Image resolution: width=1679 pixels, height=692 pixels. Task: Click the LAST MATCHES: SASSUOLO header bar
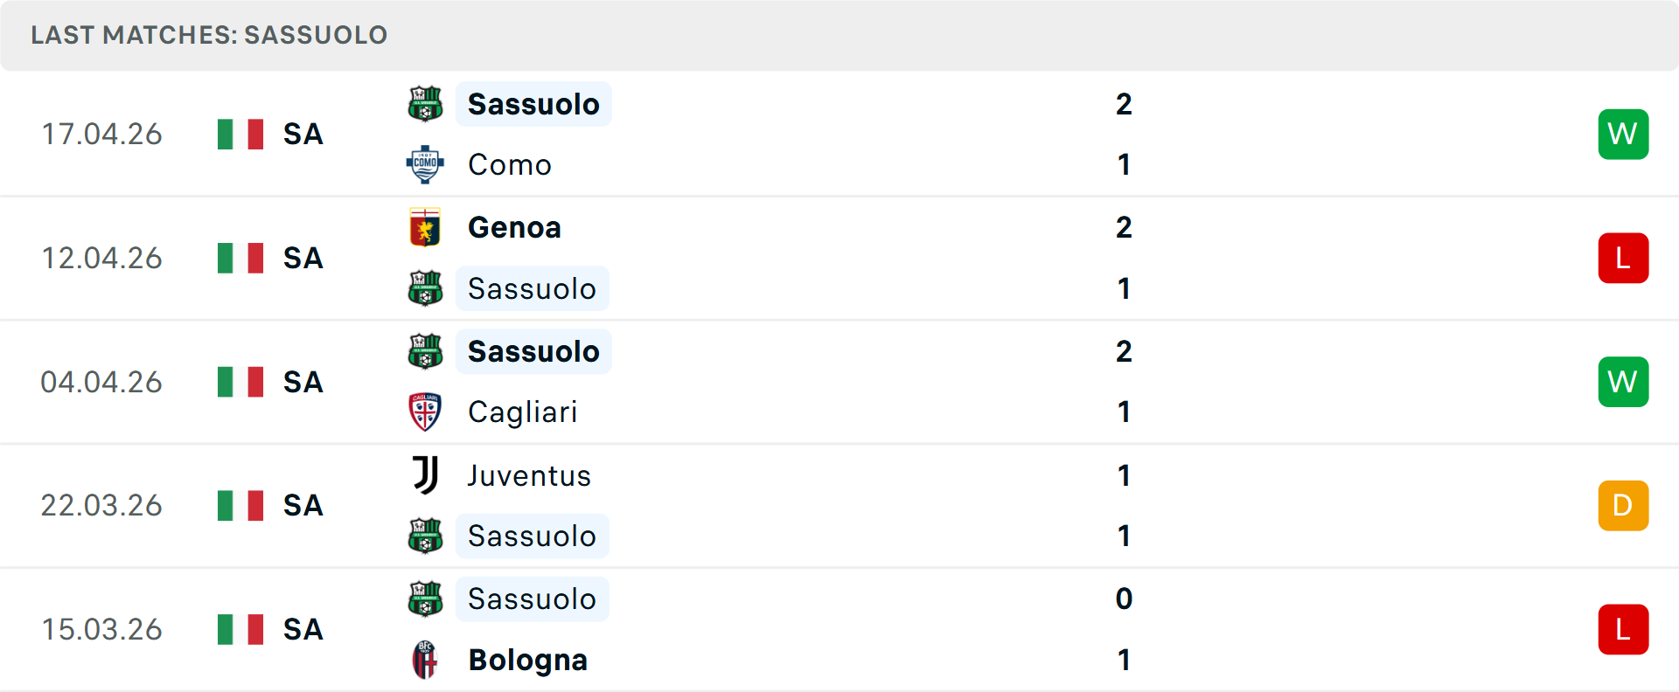click(208, 35)
